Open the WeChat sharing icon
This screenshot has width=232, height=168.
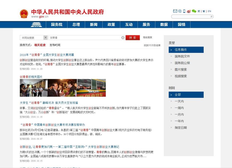194,11
